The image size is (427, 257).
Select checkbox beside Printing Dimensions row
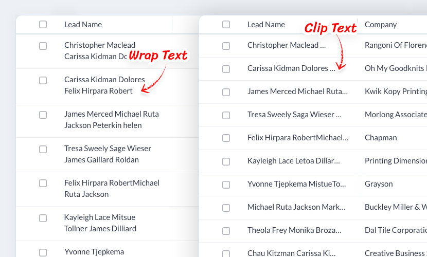click(x=226, y=161)
